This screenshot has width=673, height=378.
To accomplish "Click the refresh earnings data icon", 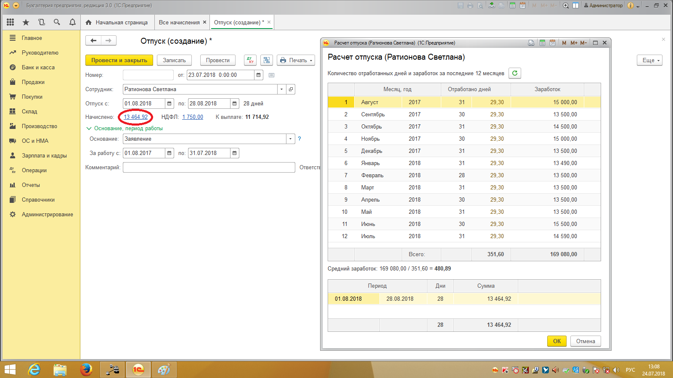I will tap(514, 73).
